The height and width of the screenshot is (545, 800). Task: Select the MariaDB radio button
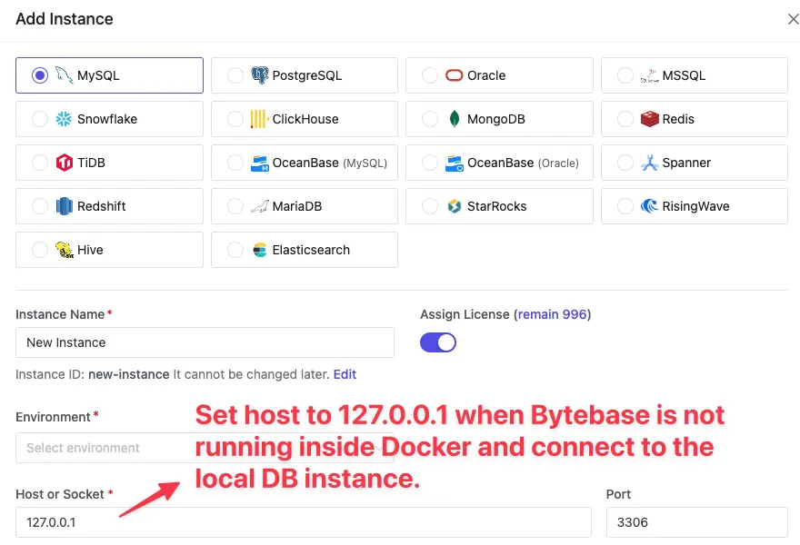(235, 206)
